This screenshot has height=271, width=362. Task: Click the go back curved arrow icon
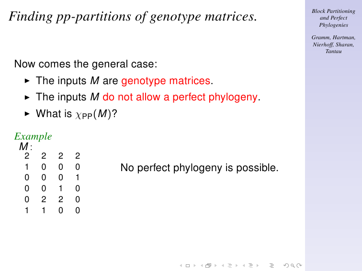286,265
